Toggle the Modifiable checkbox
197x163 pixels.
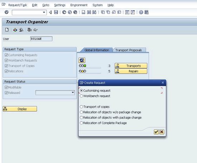[x=6, y=87]
